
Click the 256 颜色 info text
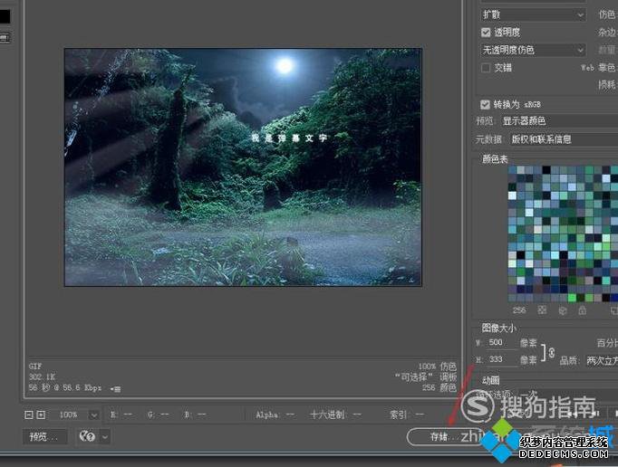(x=439, y=388)
